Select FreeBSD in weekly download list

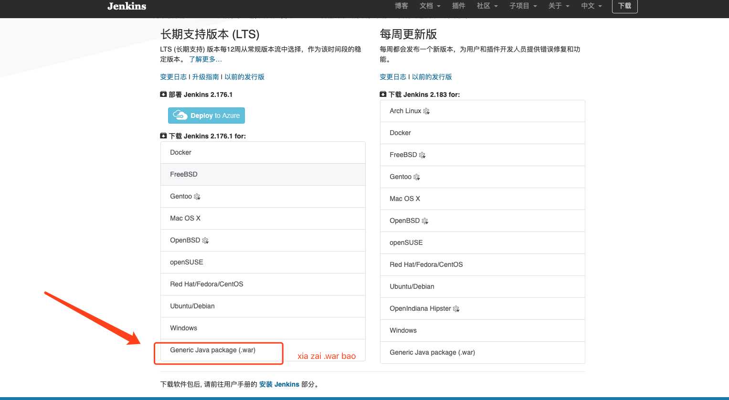tap(483, 155)
